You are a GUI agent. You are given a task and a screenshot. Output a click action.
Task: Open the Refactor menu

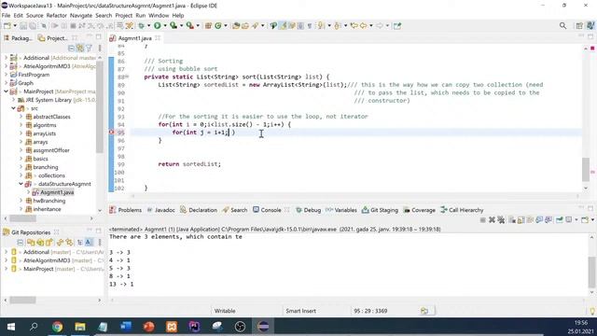(x=56, y=16)
